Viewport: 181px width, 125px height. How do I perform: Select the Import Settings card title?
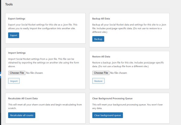pyautogui.click(x=17, y=53)
